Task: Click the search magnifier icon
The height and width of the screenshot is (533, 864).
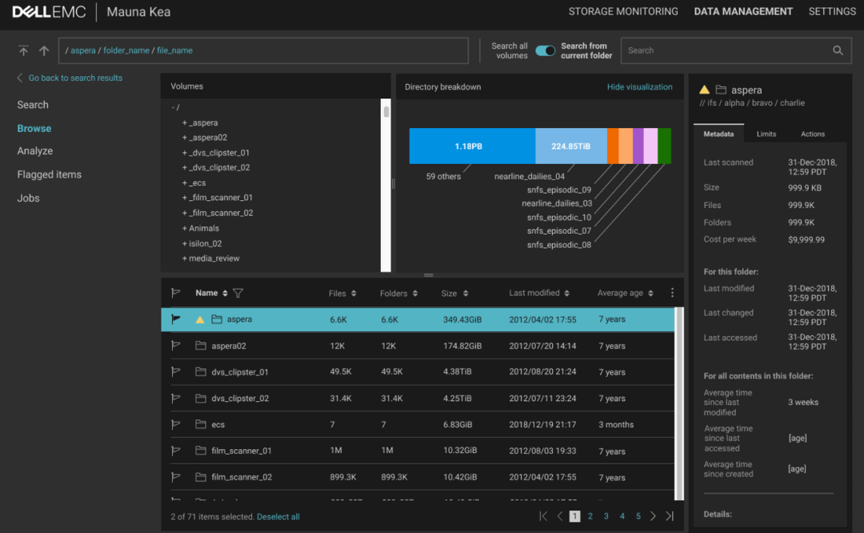Action: point(838,50)
